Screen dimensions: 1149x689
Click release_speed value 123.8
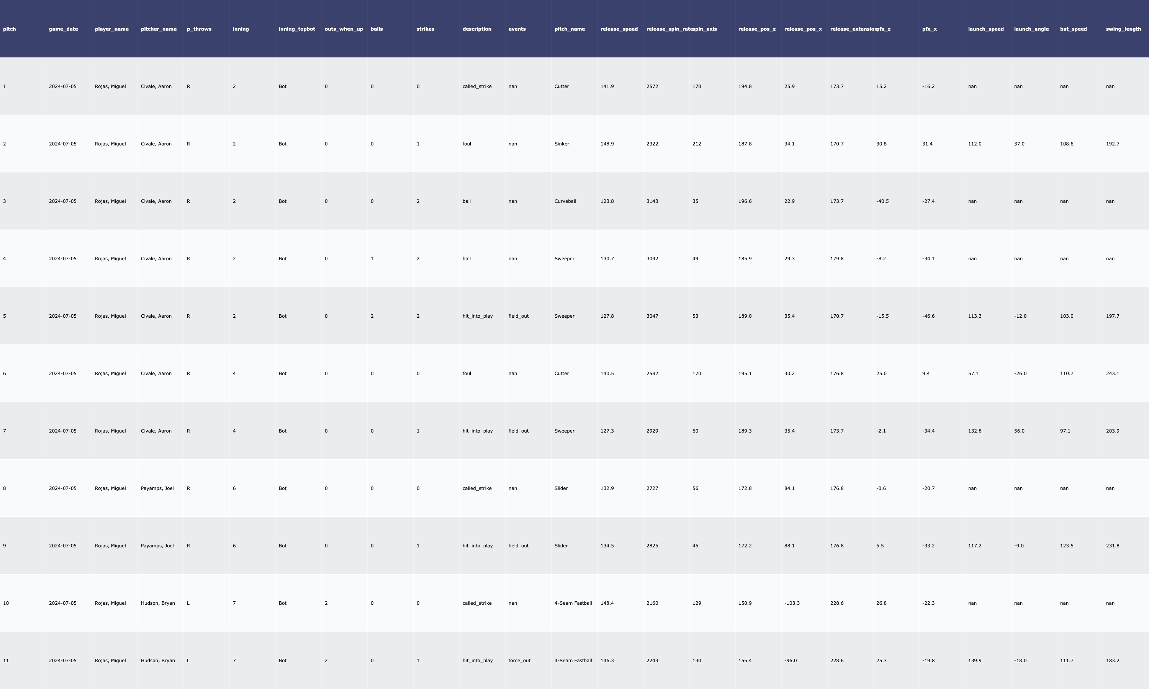coord(607,201)
